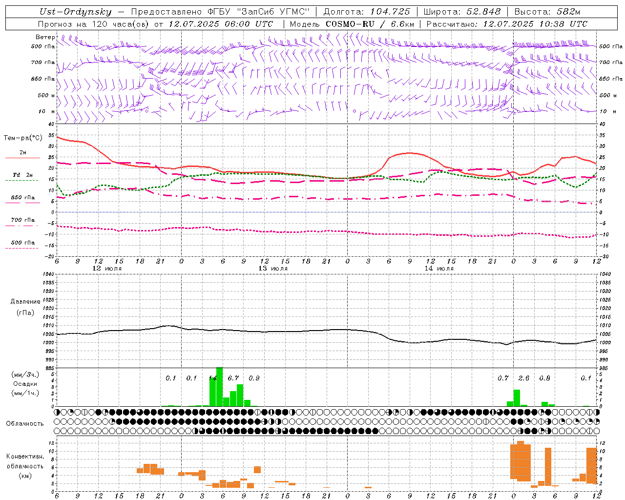Click the (гПа) unit under Давление
Screen dimensions: 625x500
(x=25, y=312)
